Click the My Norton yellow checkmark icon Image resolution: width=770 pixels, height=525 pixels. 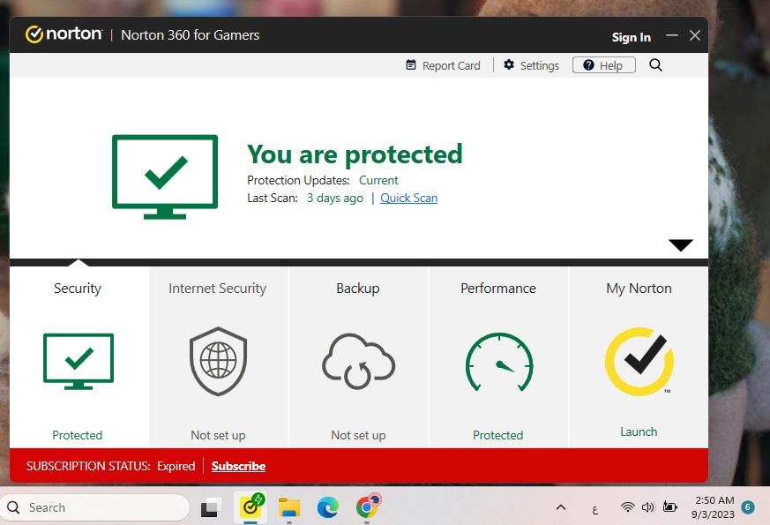639,362
